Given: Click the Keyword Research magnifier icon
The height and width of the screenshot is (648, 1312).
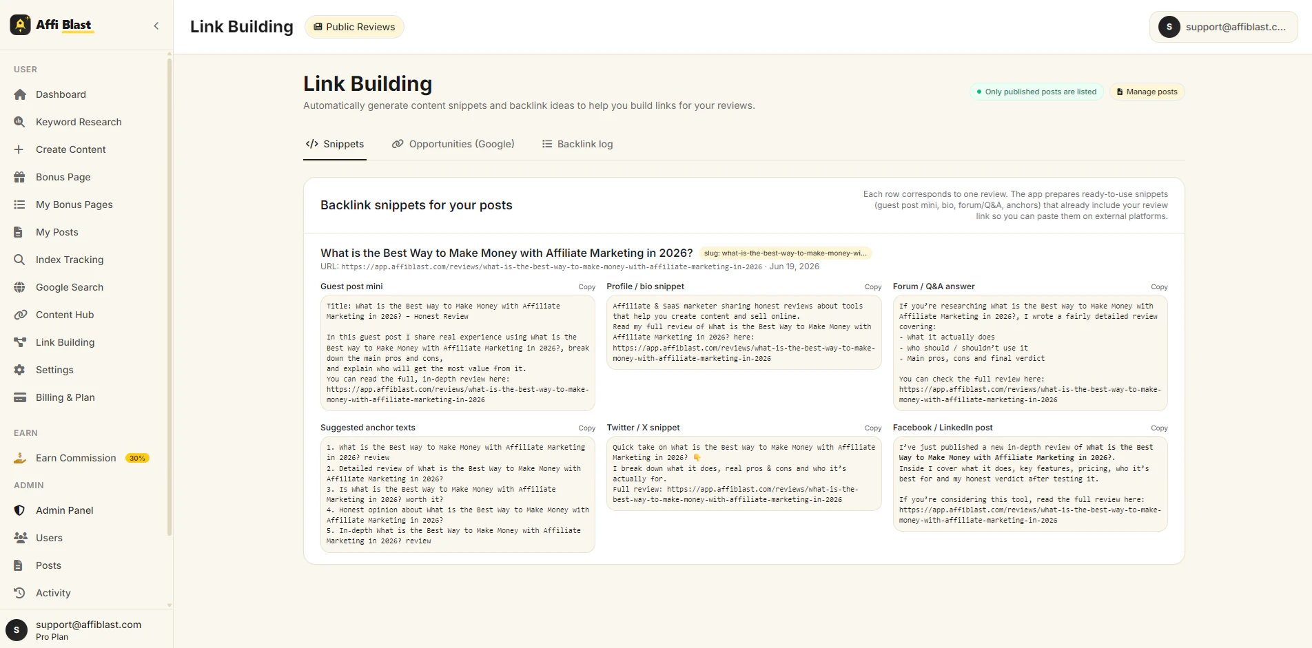Looking at the screenshot, I should 20,122.
